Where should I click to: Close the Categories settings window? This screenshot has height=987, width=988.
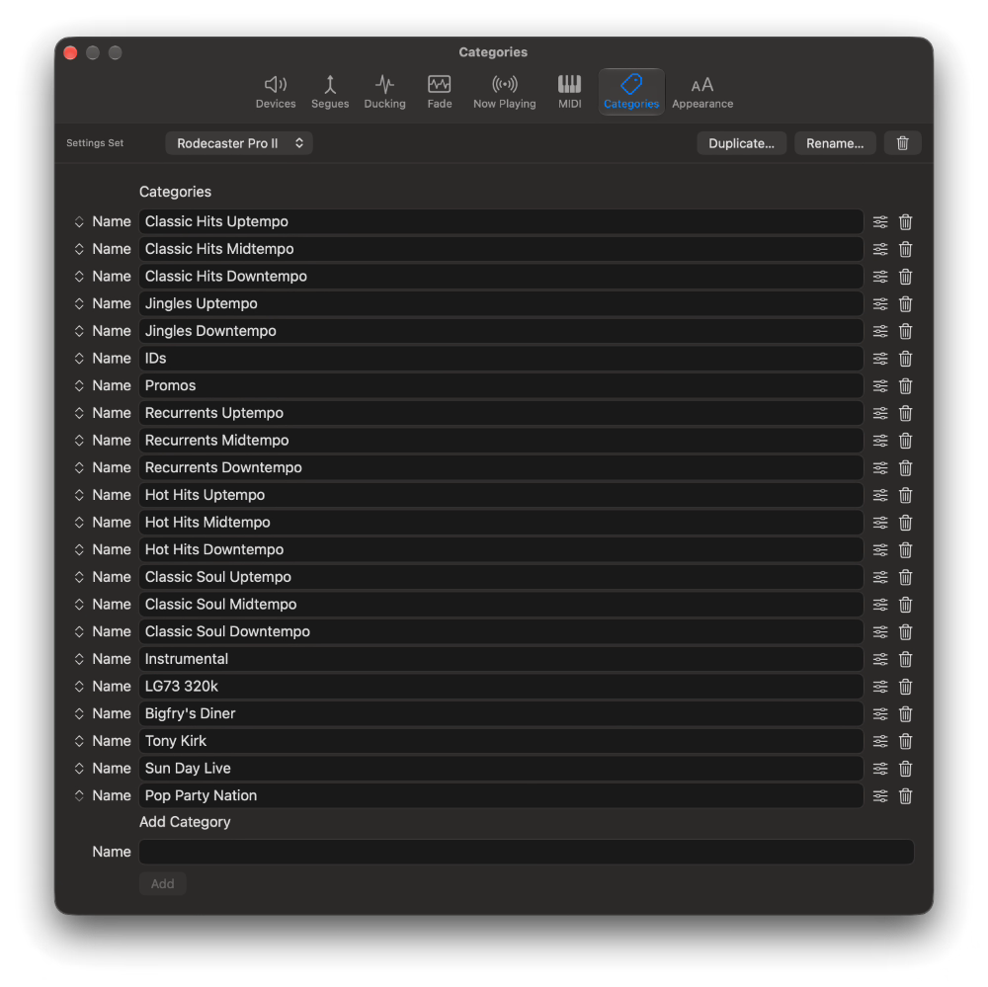click(70, 53)
